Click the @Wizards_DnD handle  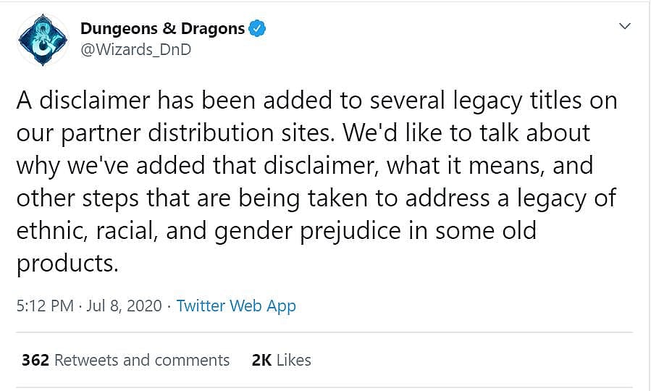(x=135, y=51)
